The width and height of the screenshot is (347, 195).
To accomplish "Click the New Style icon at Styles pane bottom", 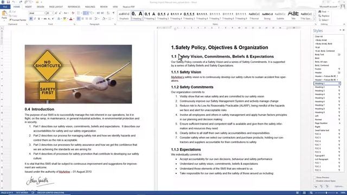I will pyautogui.click(x=316, y=186).
